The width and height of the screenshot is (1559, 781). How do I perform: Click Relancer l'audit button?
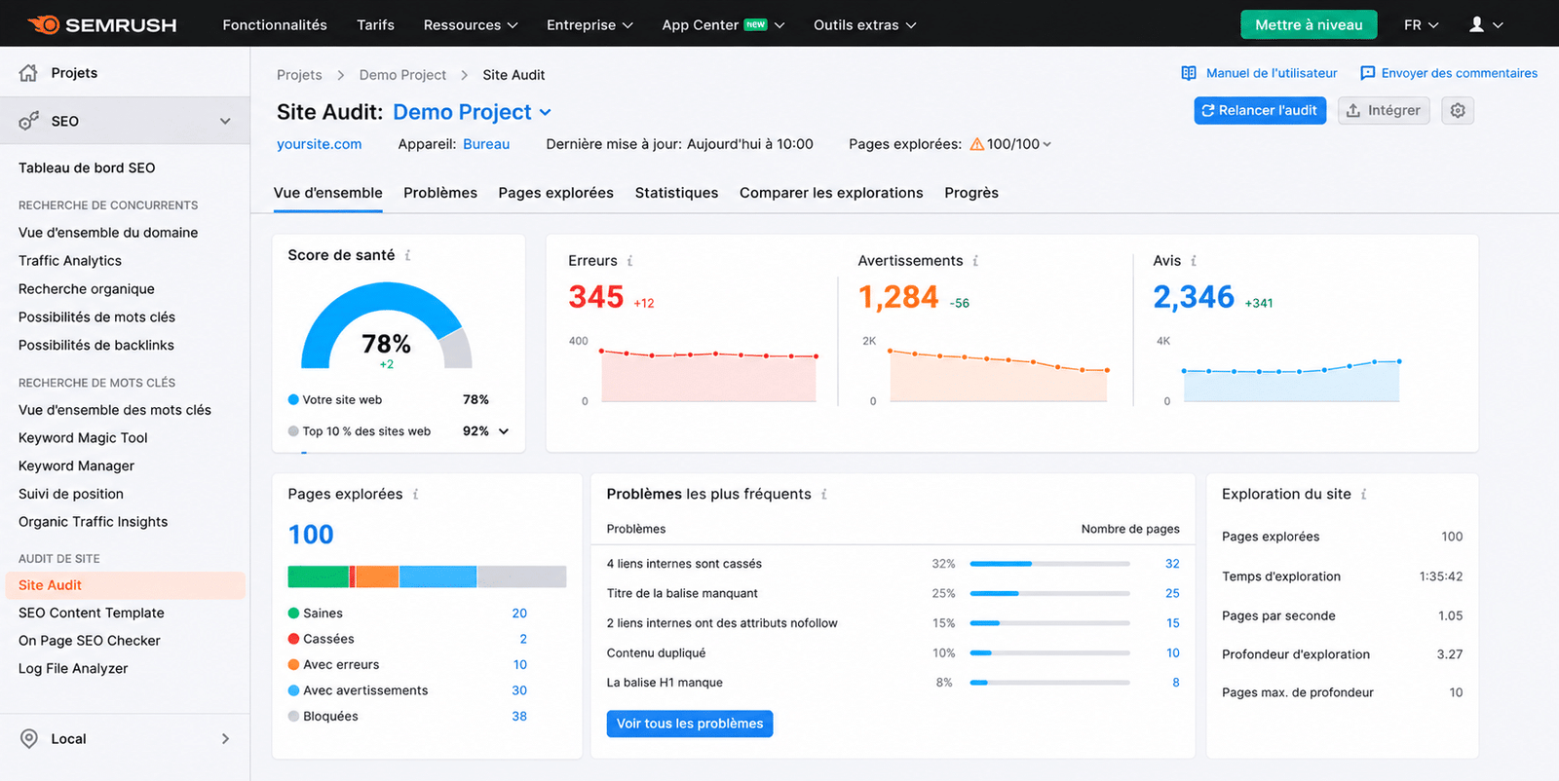click(x=1260, y=110)
